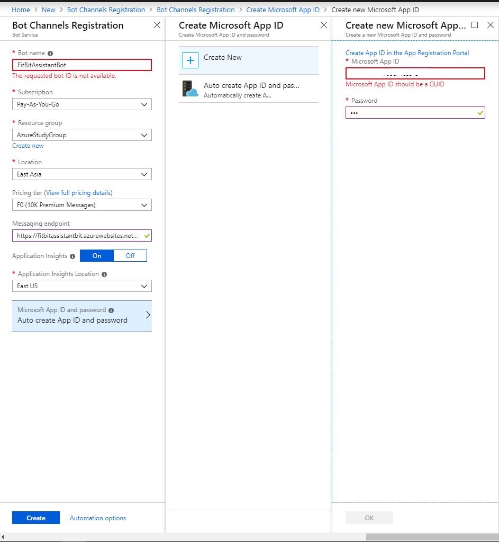499x542 pixels.
Task: Open the Microsoft App ID and password setting
Action: click(82, 316)
